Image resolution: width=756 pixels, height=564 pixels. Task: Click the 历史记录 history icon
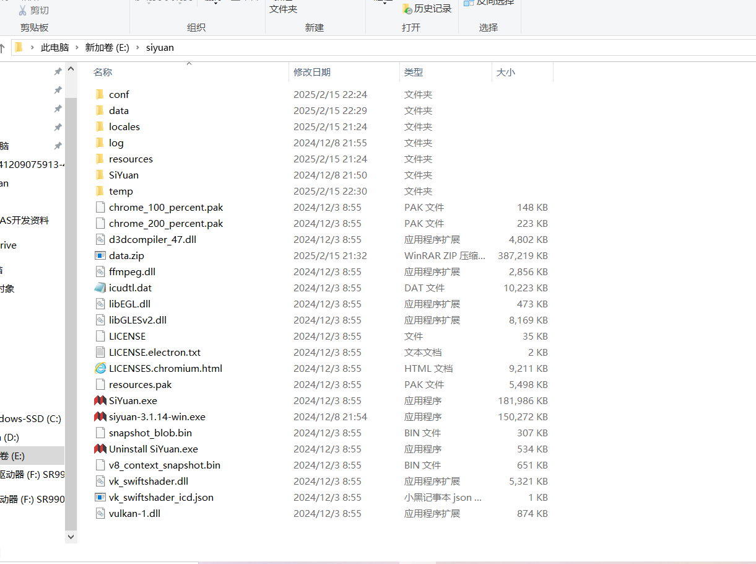(407, 9)
